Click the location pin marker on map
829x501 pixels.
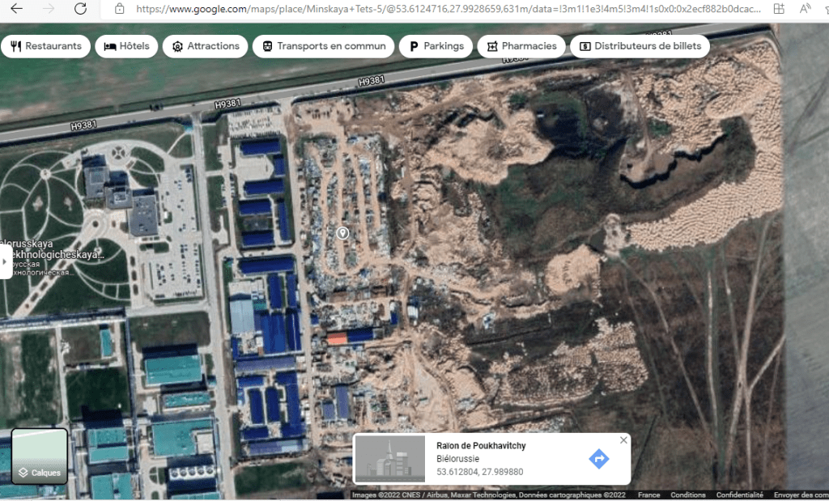pyautogui.click(x=342, y=233)
